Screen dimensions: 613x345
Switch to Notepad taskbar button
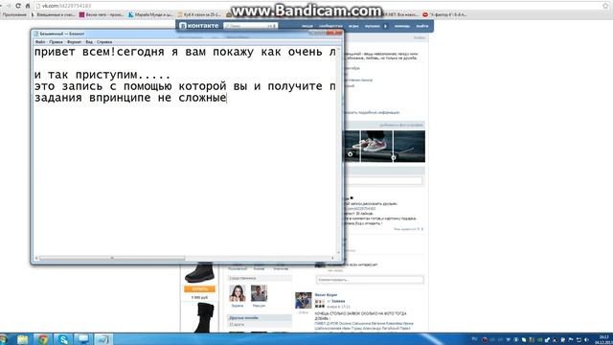point(103,339)
